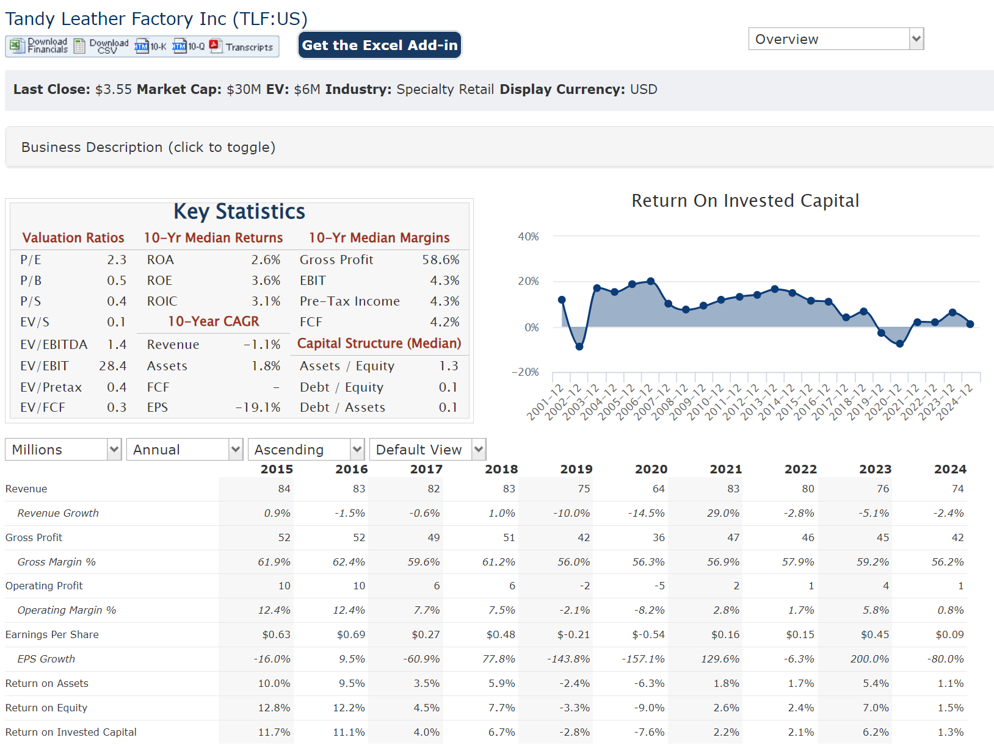Image resolution: width=994 pixels, height=754 pixels.
Task: Click the Market Cap $30M value
Action: click(244, 89)
